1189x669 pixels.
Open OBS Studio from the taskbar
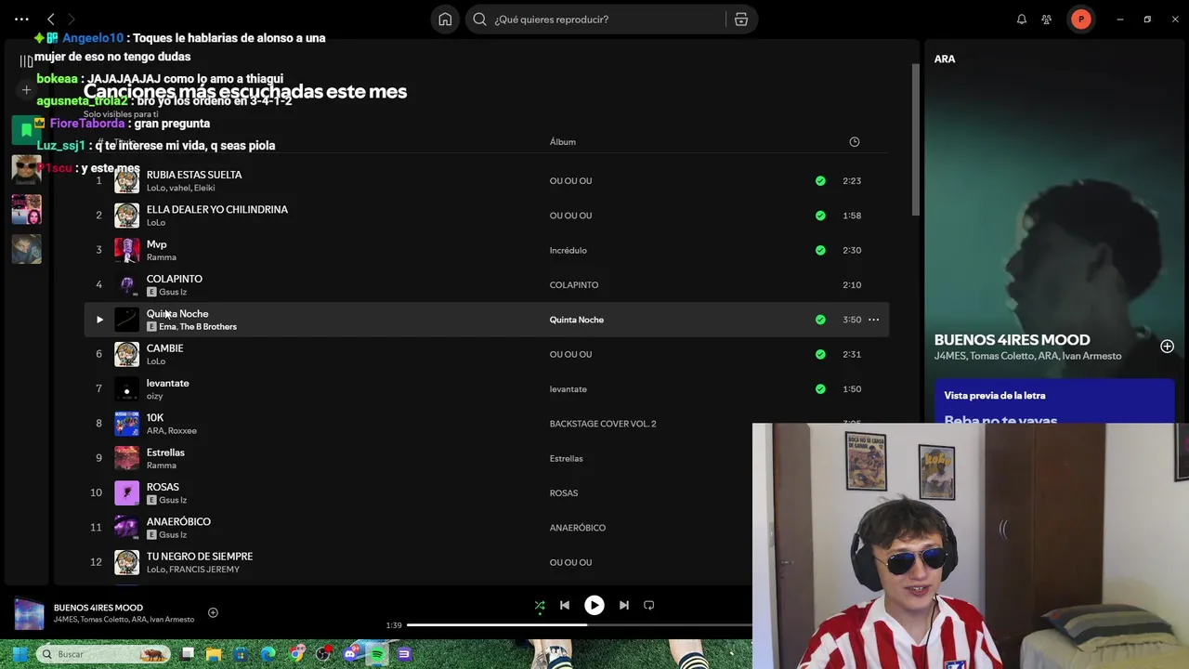323,654
